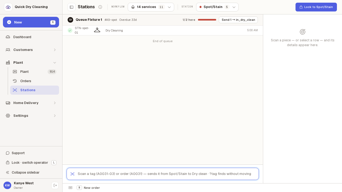Go to Orders under Plant
The width and height of the screenshot is (342, 192).
[34, 81]
